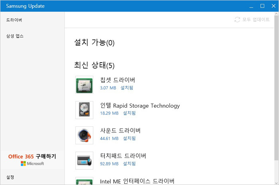Maximize the Samsung Update window
The image size is (279, 185).
tap(262, 6)
